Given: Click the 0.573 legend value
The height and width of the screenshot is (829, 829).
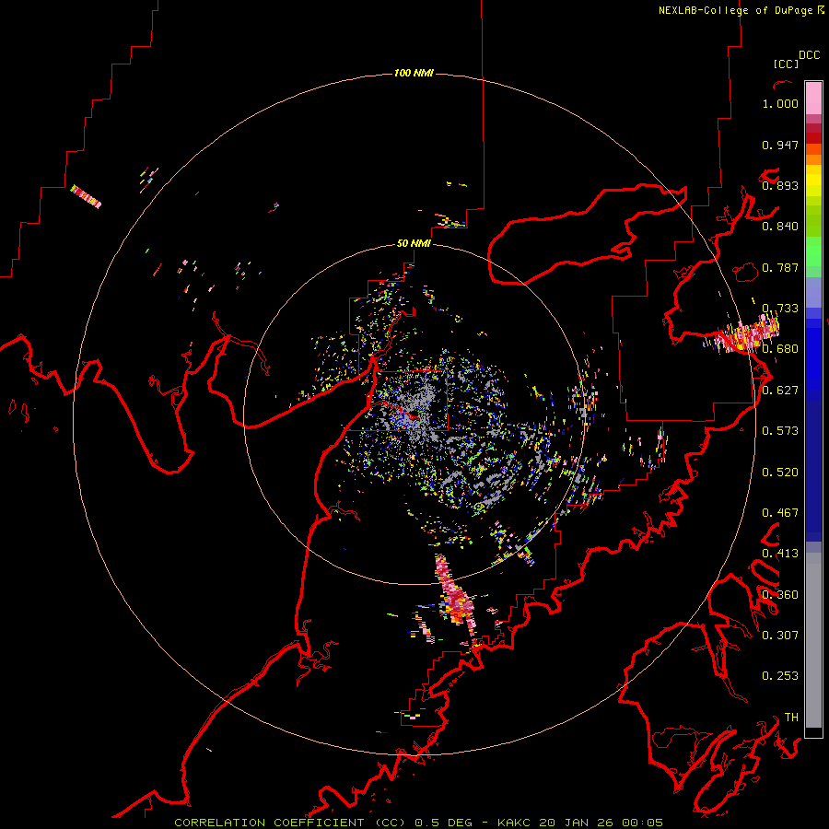Looking at the screenshot, I should 780,431.
